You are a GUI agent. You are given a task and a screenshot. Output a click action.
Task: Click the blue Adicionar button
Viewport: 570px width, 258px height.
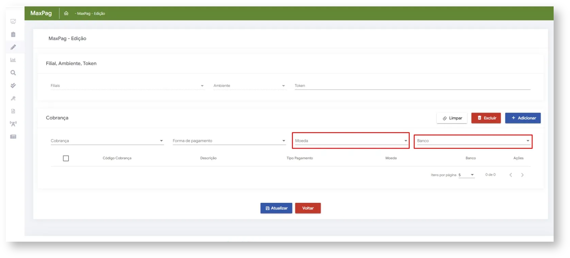[x=523, y=118]
